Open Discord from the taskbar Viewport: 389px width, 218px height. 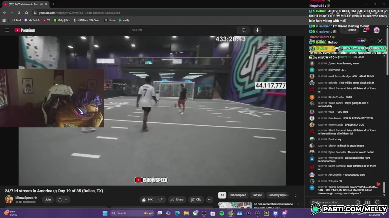click(x=284, y=213)
